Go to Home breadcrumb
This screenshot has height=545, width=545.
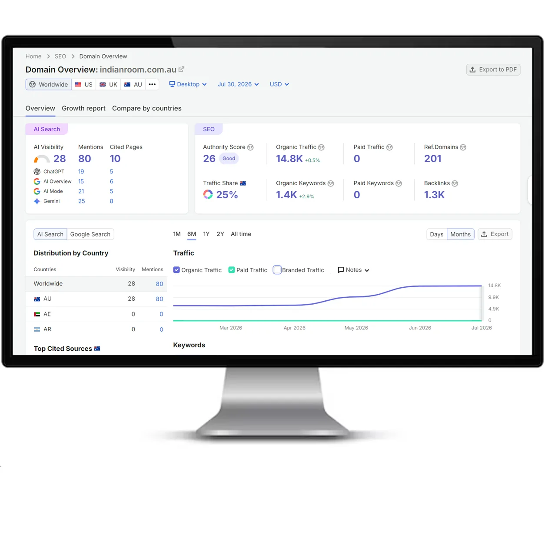tap(33, 56)
